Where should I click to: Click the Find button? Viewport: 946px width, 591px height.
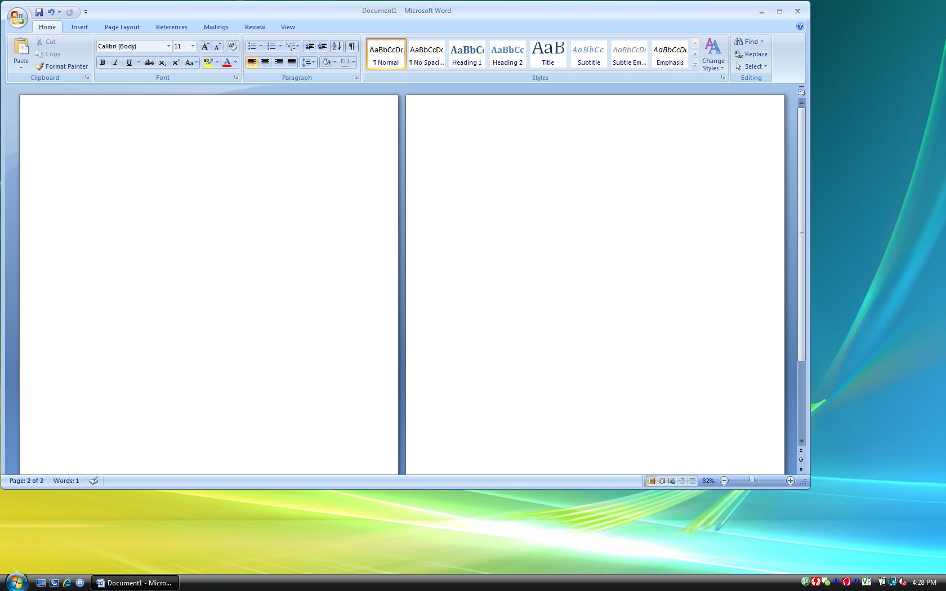click(749, 42)
